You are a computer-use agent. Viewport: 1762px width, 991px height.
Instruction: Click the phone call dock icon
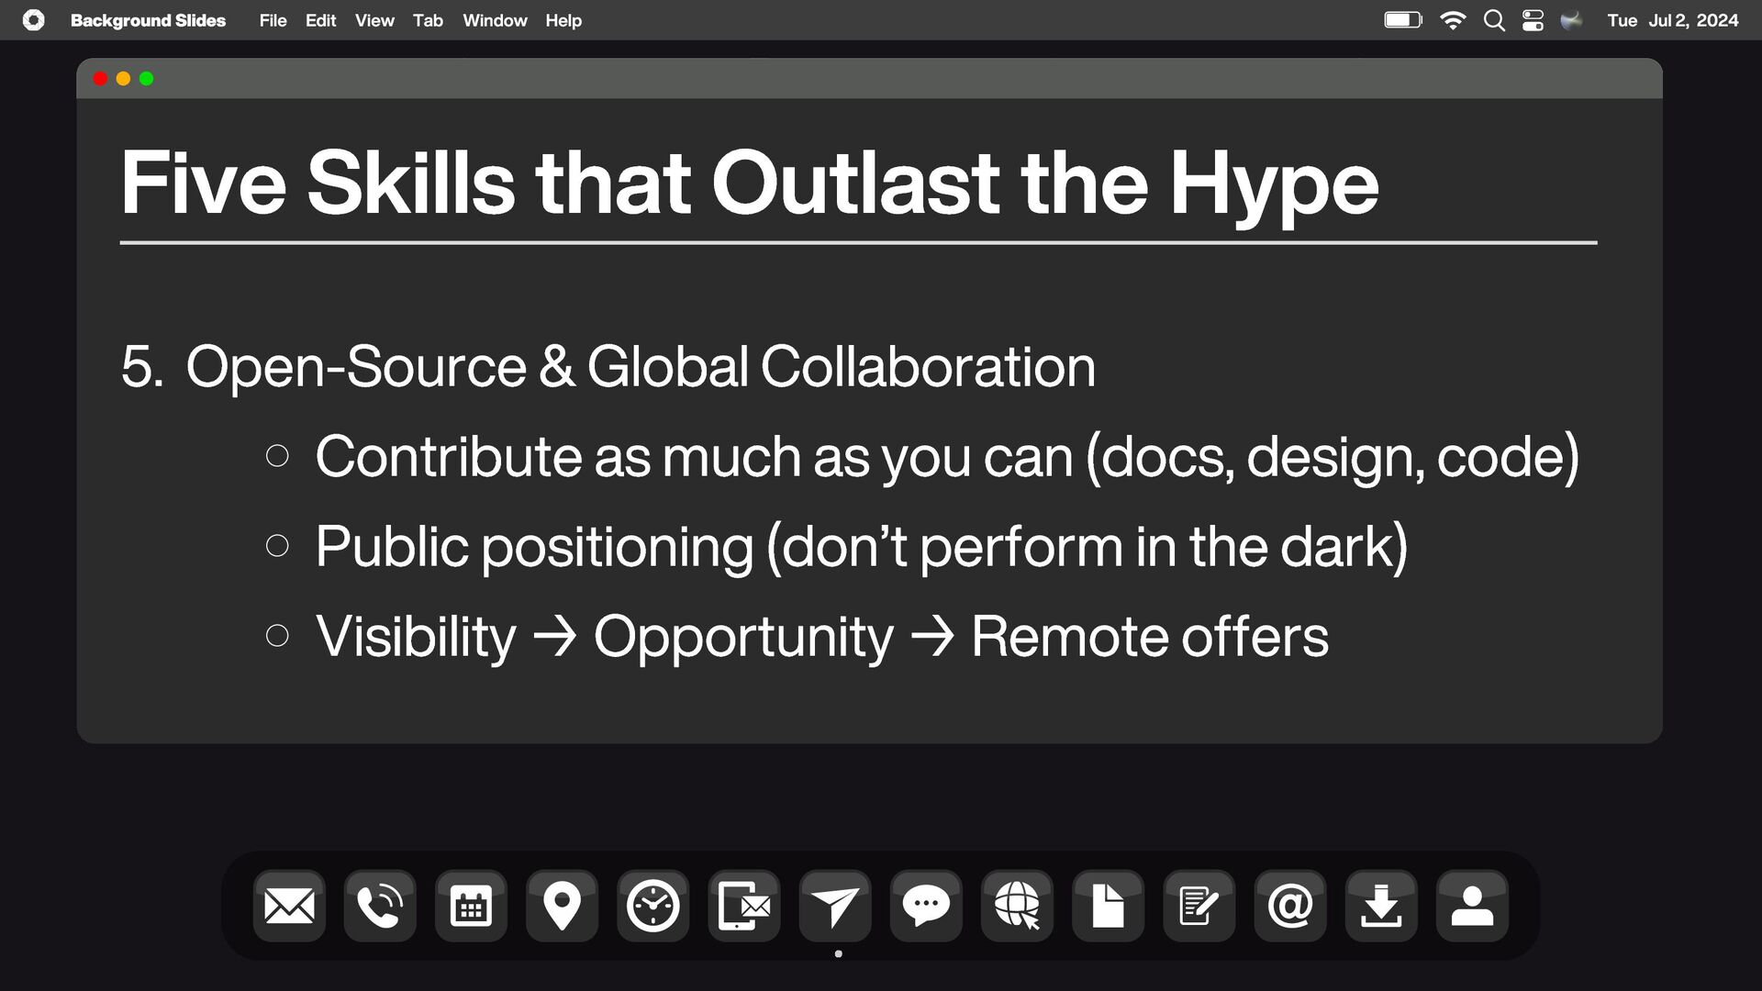click(x=380, y=907)
